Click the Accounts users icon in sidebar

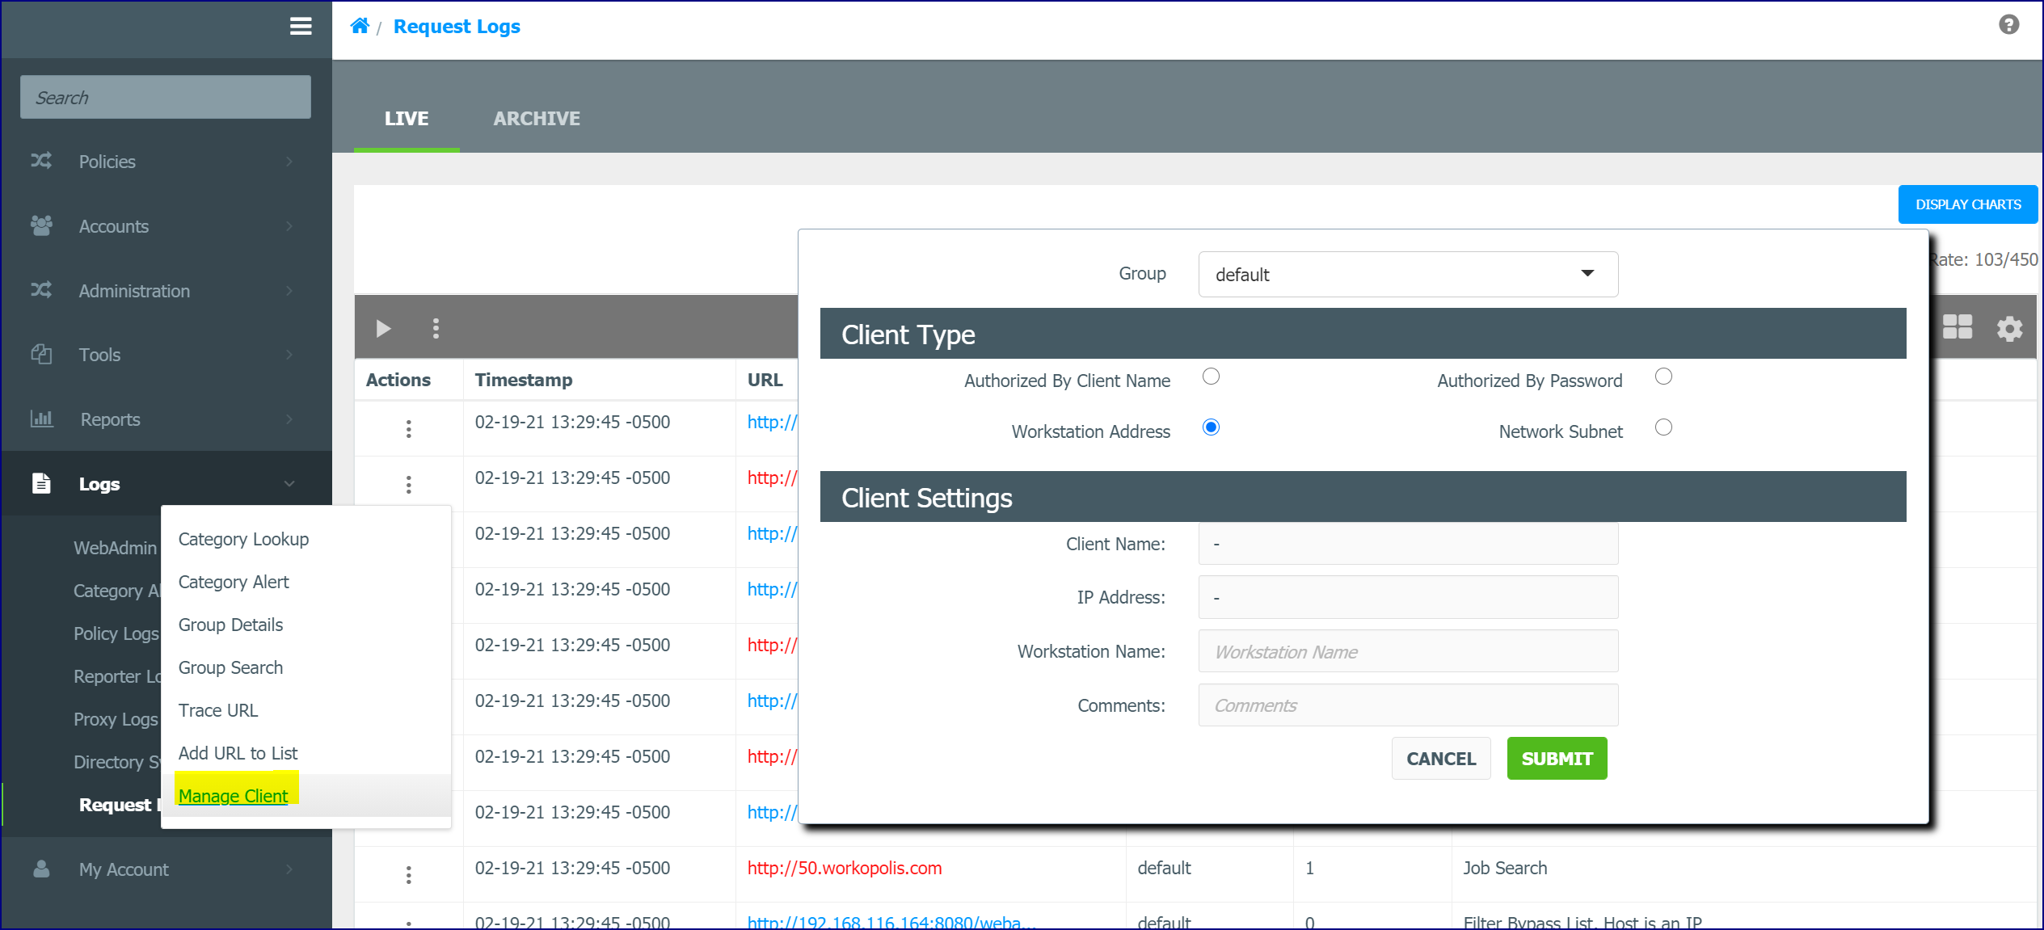(x=41, y=225)
